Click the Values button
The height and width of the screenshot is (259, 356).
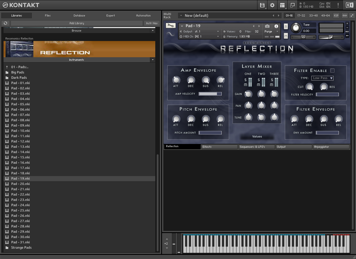tap(257, 137)
